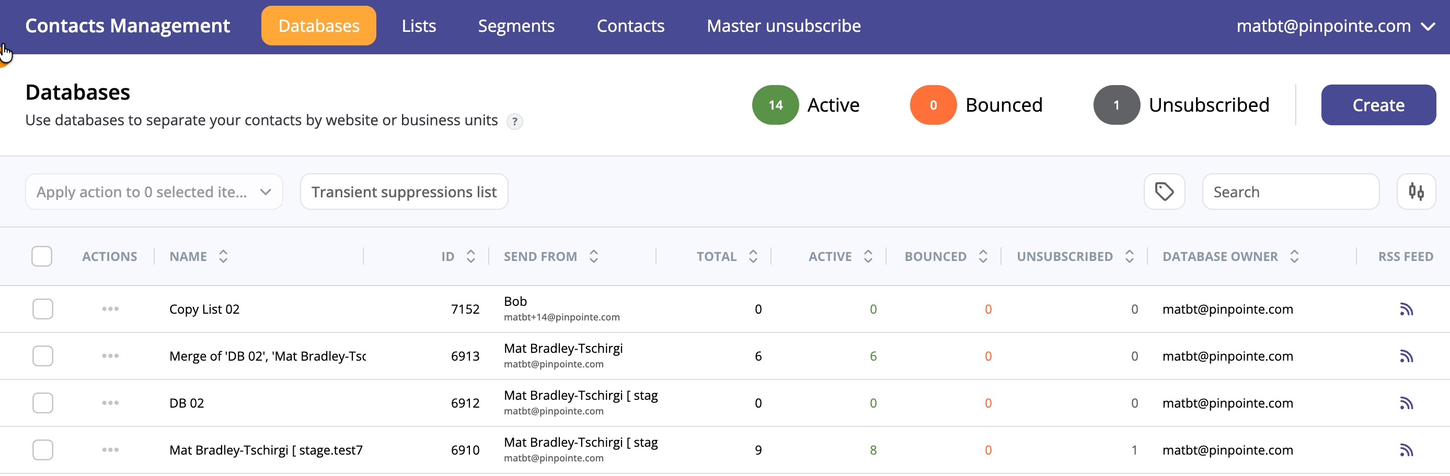Select the Copy List 02 row checkbox
Screen dimensions: 1450x476
pos(43,309)
